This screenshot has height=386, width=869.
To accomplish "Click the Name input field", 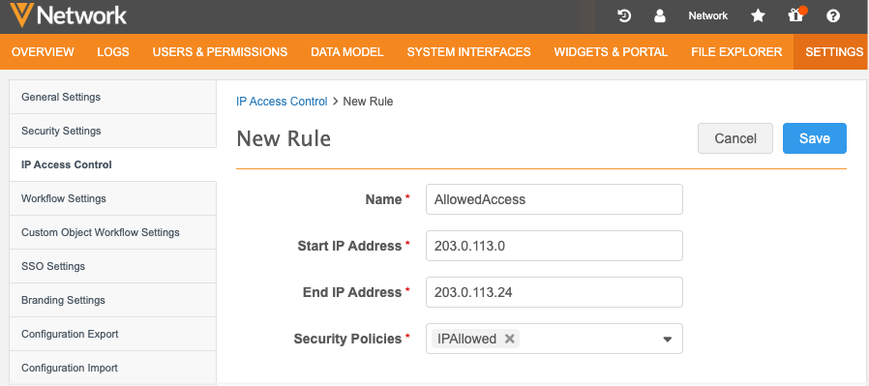I will tap(554, 199).
